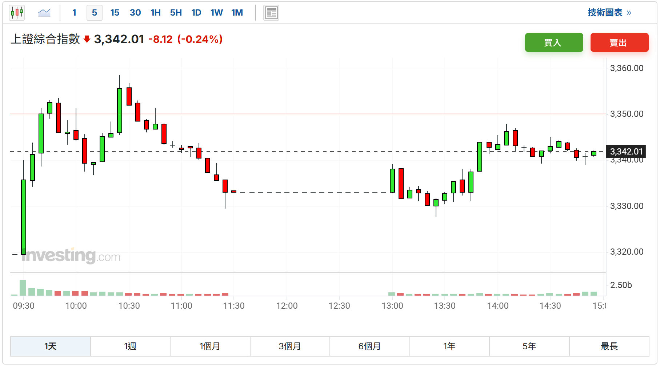Open the 技術圖表 link
The width and height of the screenshot is (660, 366).
609,13
